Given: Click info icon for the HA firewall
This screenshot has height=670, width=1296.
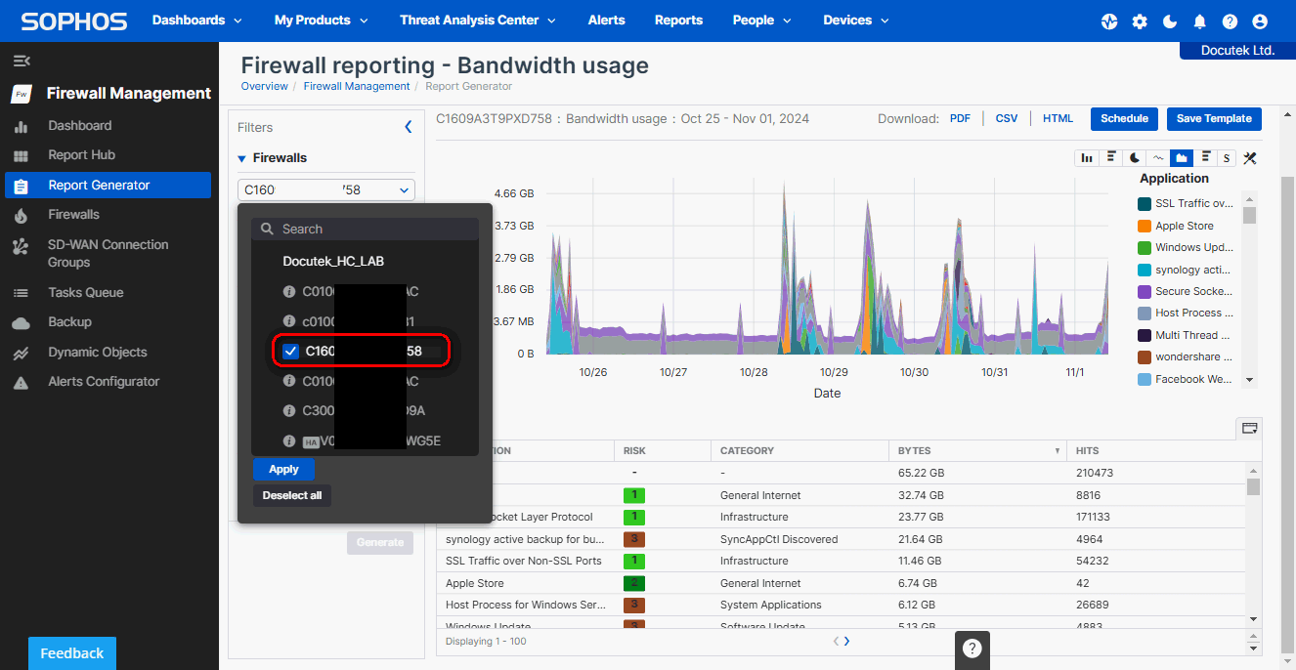Looking at the screenshot, I should 289,440.
